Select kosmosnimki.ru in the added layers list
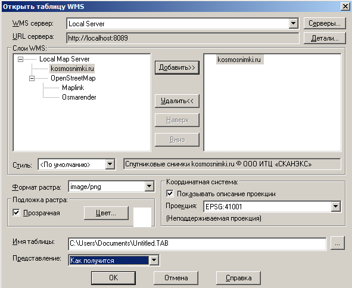 239,60
